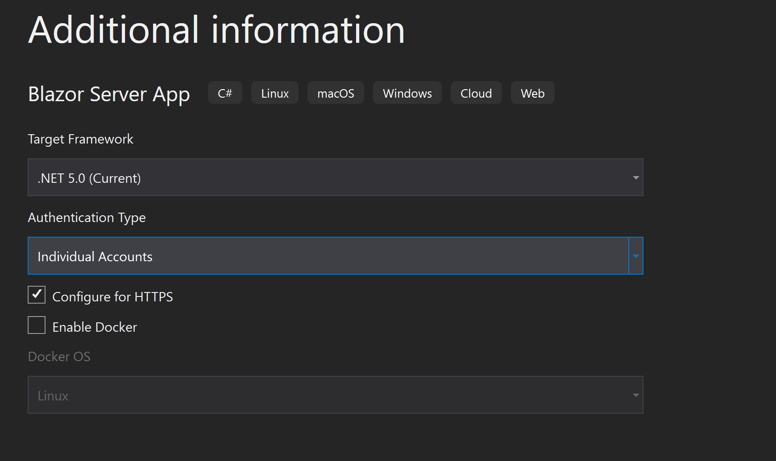Click the Authentication Type label
Viewport: 776px width, 461px height.
[x=87, y=218]
